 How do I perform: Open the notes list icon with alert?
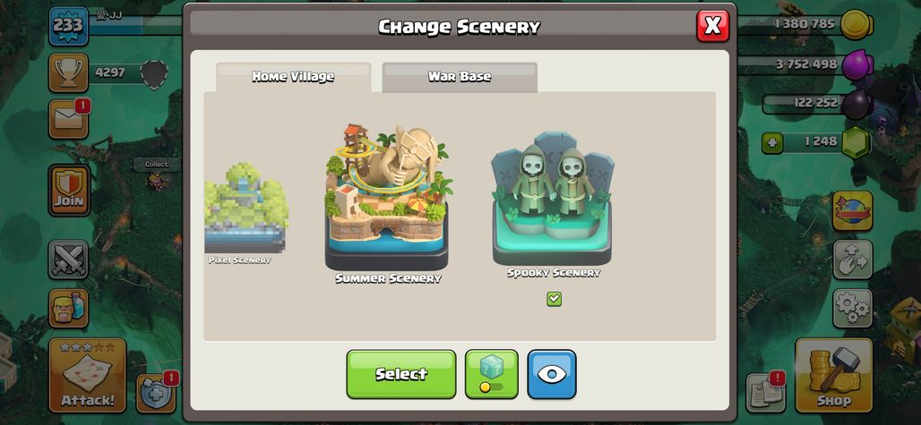[x=766, y=393]
